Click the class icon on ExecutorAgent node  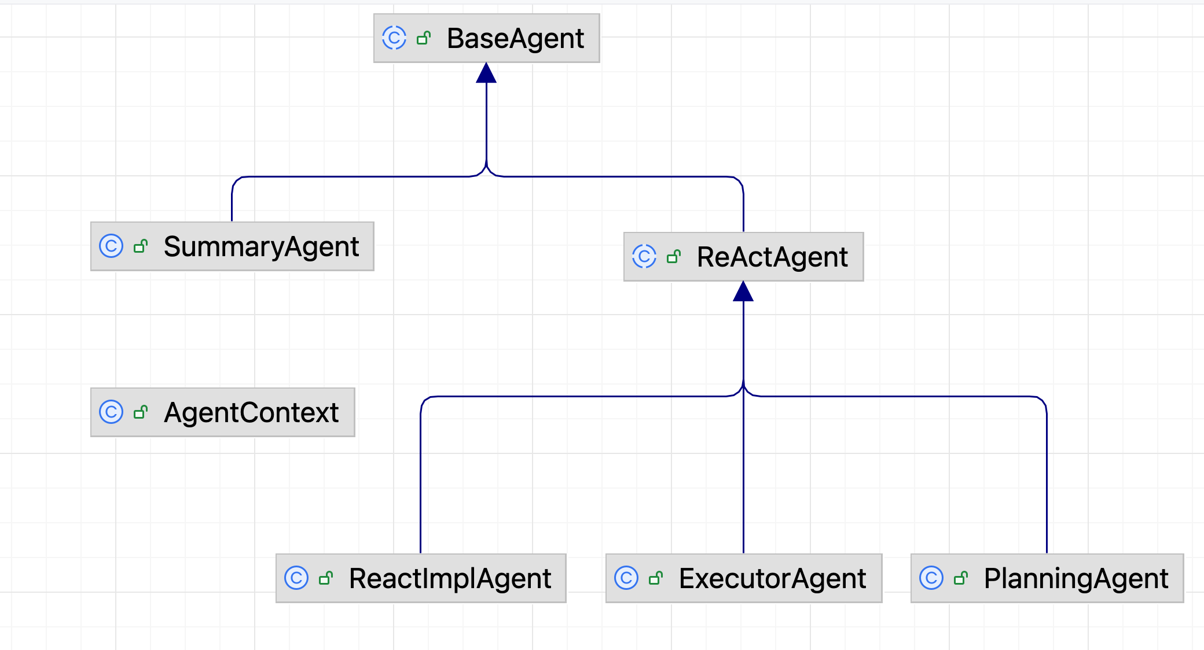coord(626,578)
